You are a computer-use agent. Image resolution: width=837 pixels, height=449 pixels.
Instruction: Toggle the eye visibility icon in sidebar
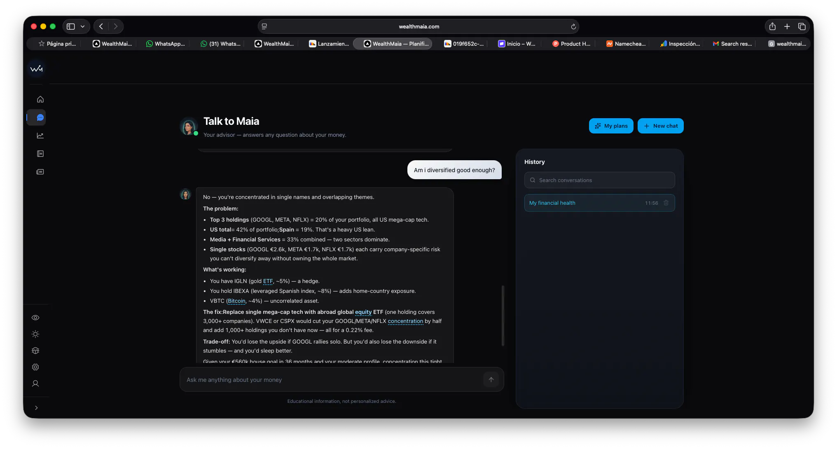35,318
